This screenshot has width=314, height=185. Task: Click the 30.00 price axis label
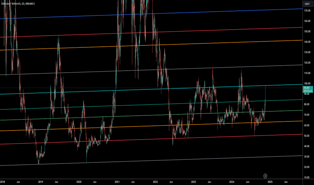coord(307,157)
